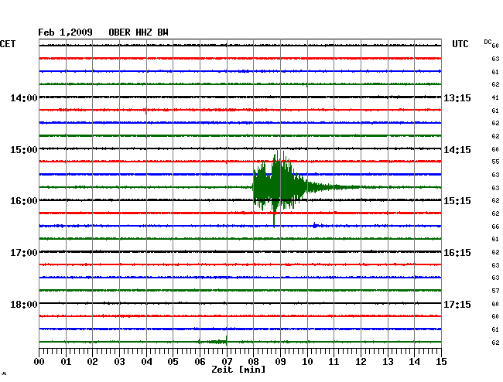Select minute tick label 05

[173, 362]
